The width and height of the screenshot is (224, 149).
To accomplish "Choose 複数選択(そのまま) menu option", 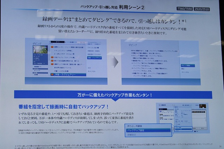I will pyautogui.click(x=94, y=54).
